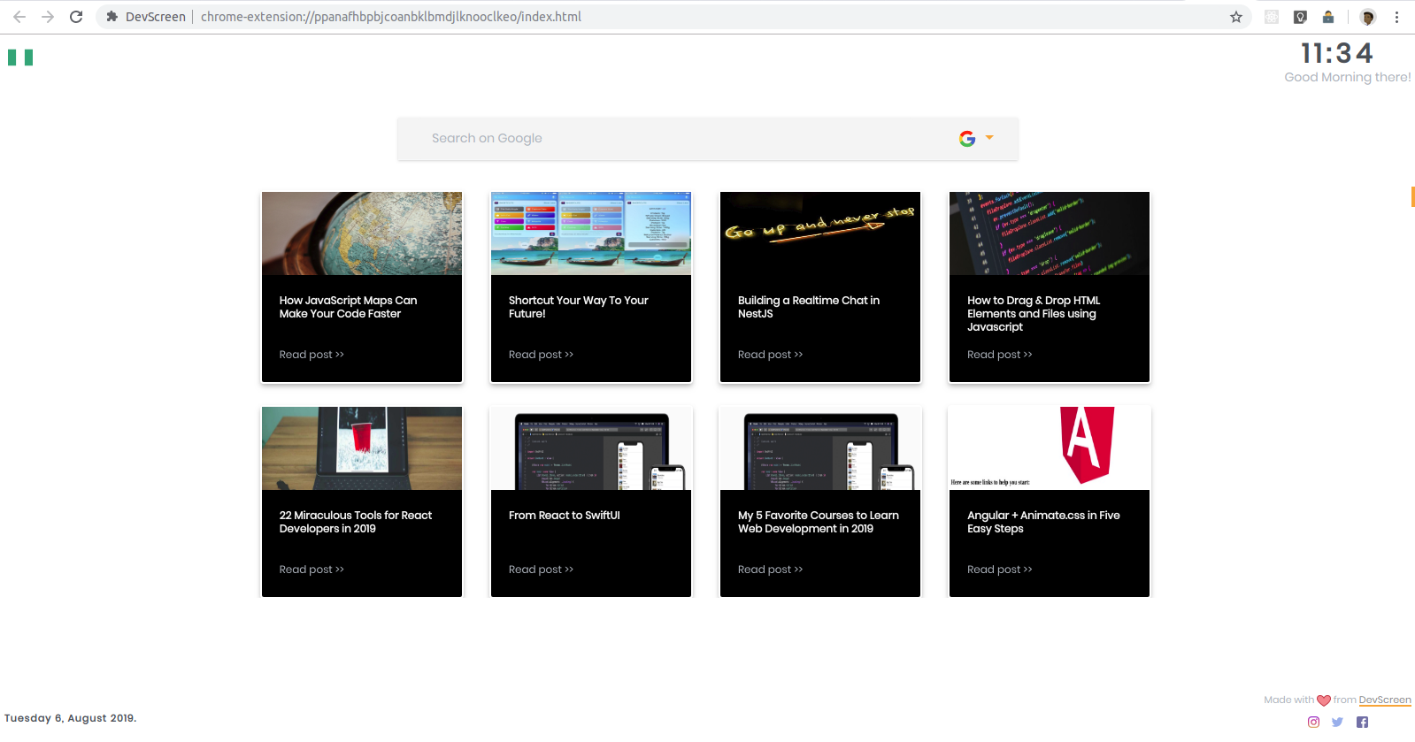Screen dimensions: 1415x742
Task: Click the green bars logo icon
Action: [x=20, y=57]
